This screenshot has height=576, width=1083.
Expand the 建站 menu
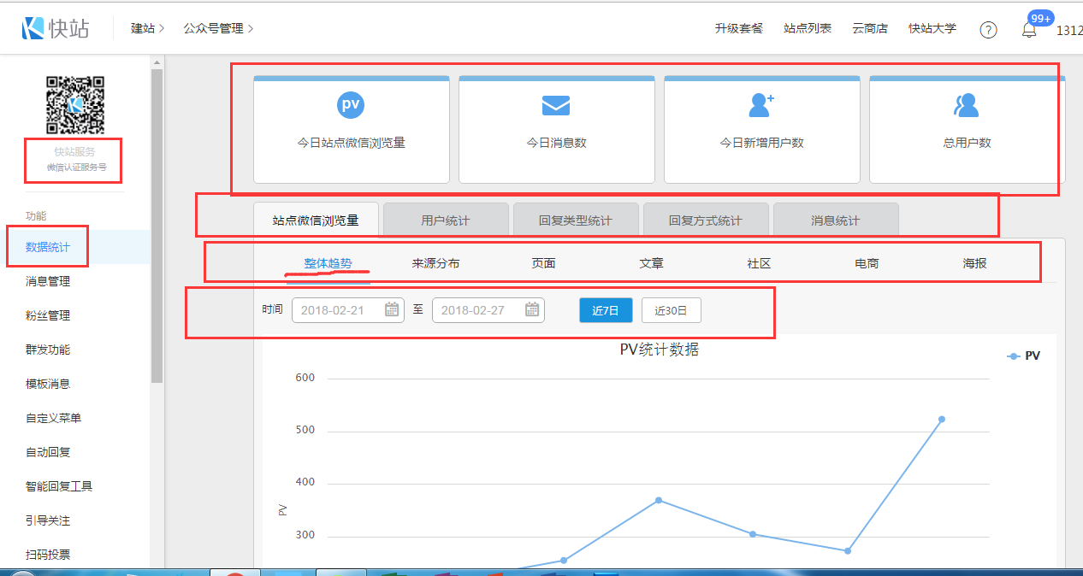coord(147,29)
